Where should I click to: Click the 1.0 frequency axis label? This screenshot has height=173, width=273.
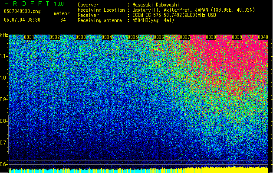tap(4, 78)
